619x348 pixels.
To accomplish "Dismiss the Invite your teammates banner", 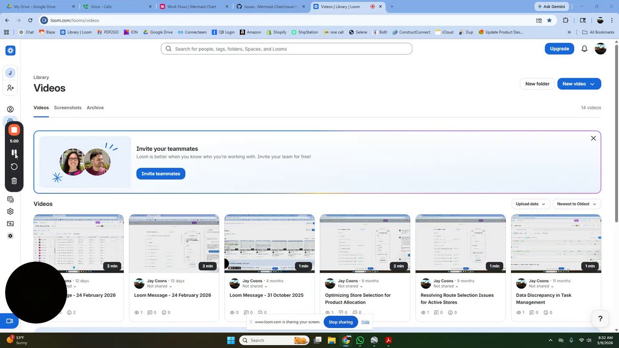I will pos(593,138).
